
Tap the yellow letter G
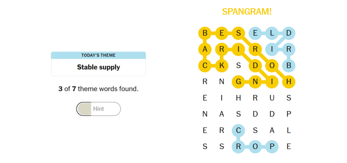tap(238, 82)
